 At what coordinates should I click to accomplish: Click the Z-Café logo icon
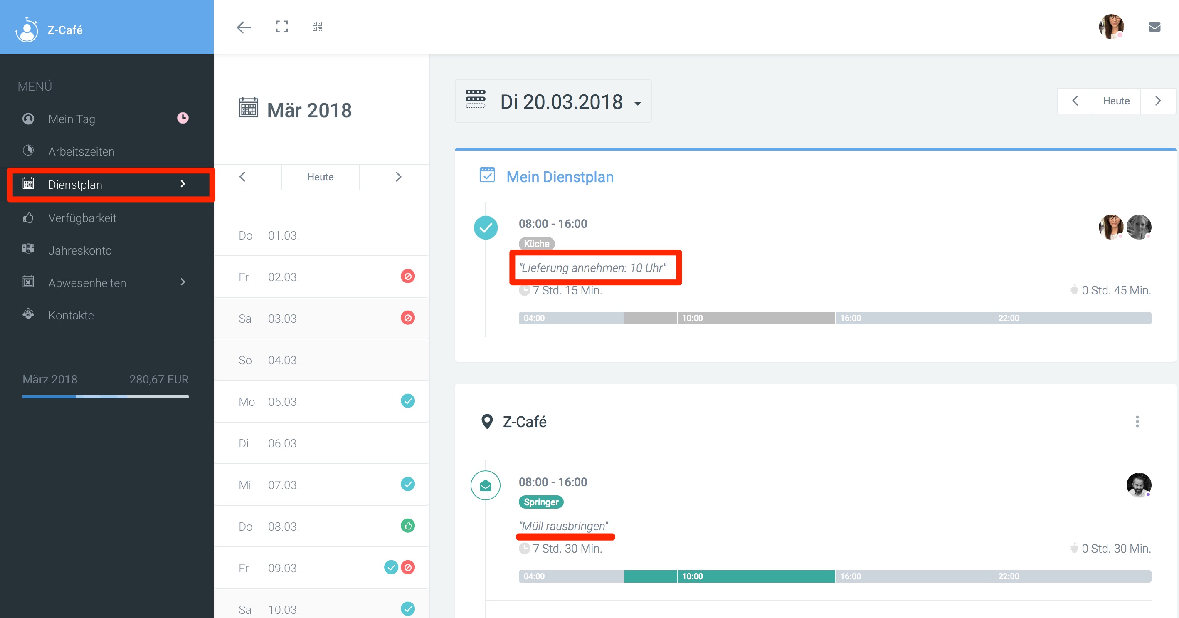(27, 30)
